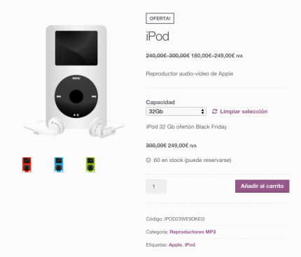The image size is (301, 257).
Task: Click the next track symbol on the wheel
Action: coord(94,96)
